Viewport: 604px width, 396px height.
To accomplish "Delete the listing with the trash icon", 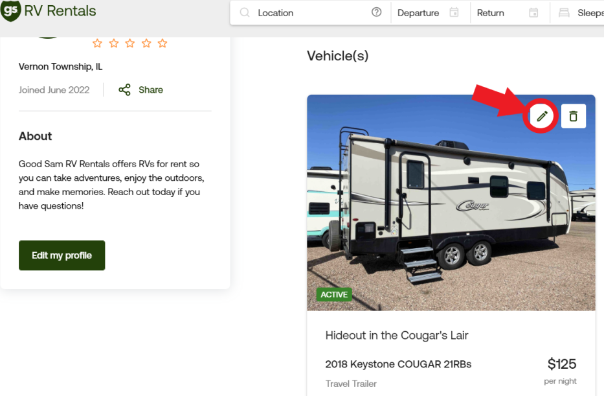I will pos(573,116).
